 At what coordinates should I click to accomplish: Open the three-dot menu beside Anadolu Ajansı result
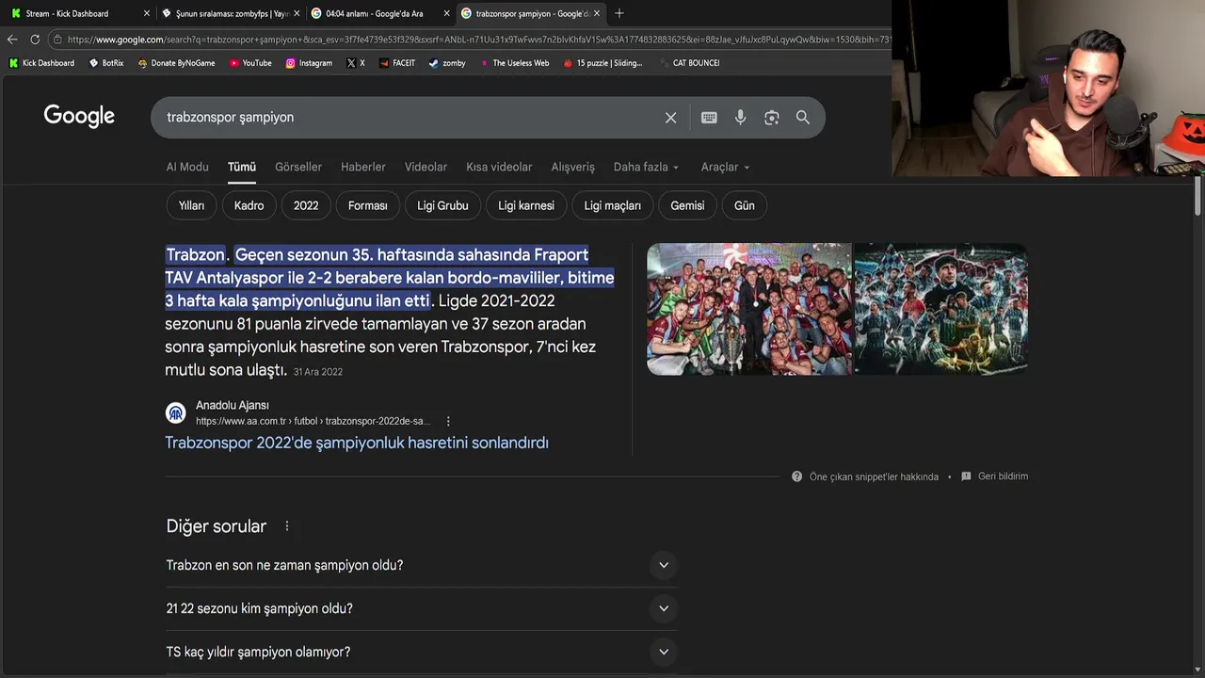(448, 421)
